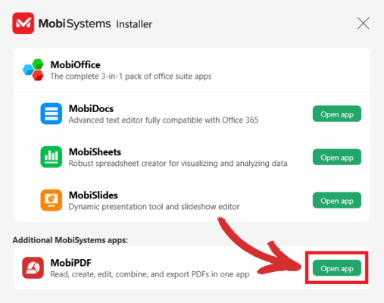Click the MobiSheets title text
The image size is (384, 303).
(x=95, y=152)
